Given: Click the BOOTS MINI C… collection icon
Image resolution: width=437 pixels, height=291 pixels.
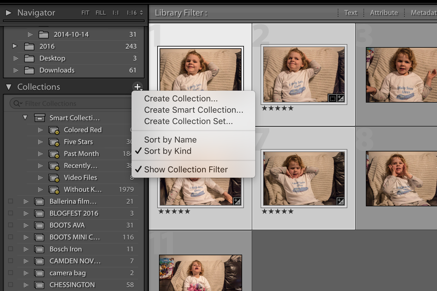Looking at the screenshot, I should tap(39, 238).
